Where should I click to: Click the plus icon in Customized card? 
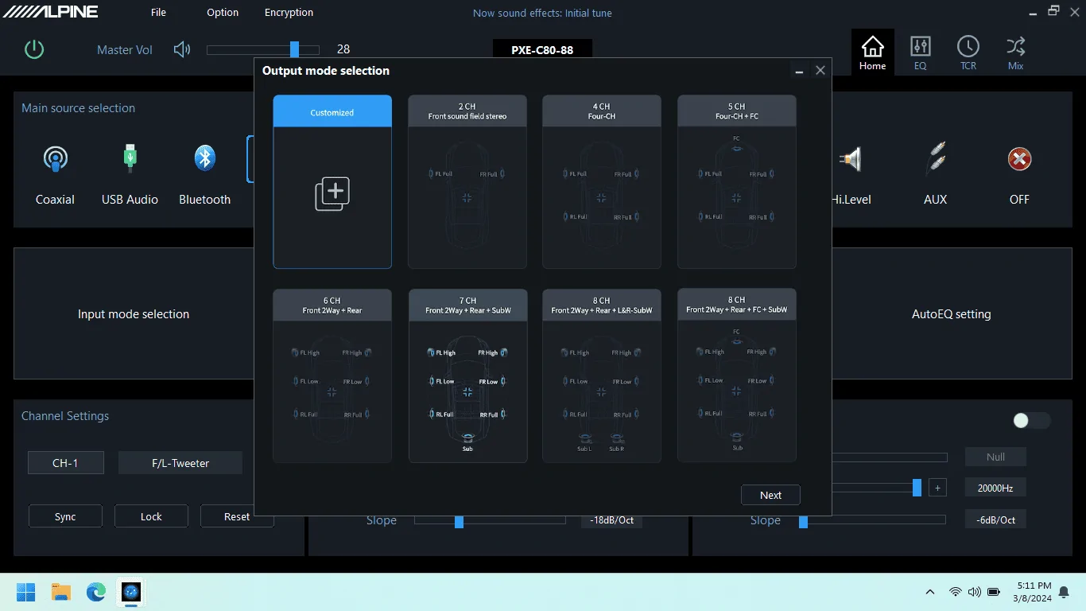[x=332, y=193]
